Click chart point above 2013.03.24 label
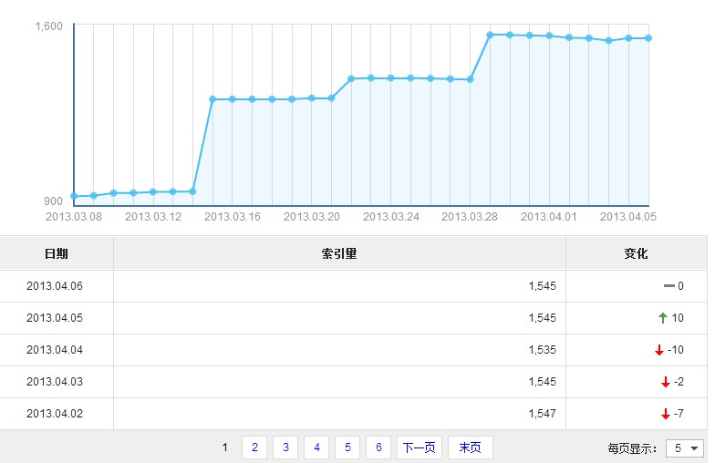The image size is (715, 463). coord(390,78)
